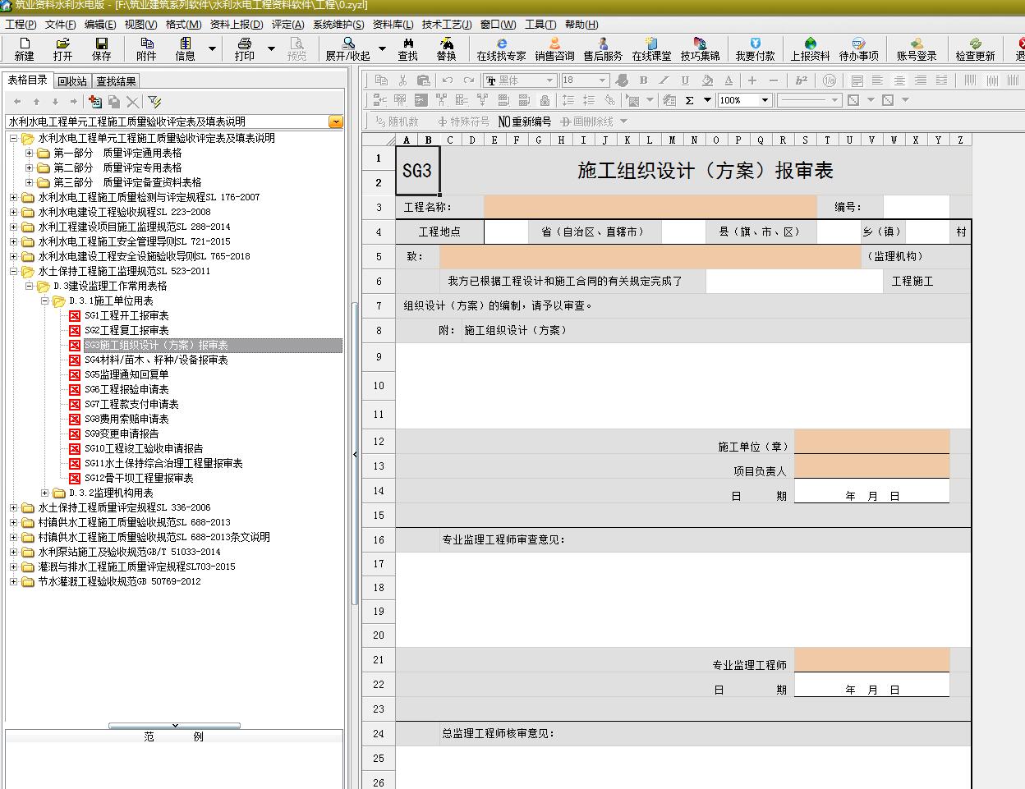
Task: Click the panel splitter collapse arrow
Action: coord(355,454)
